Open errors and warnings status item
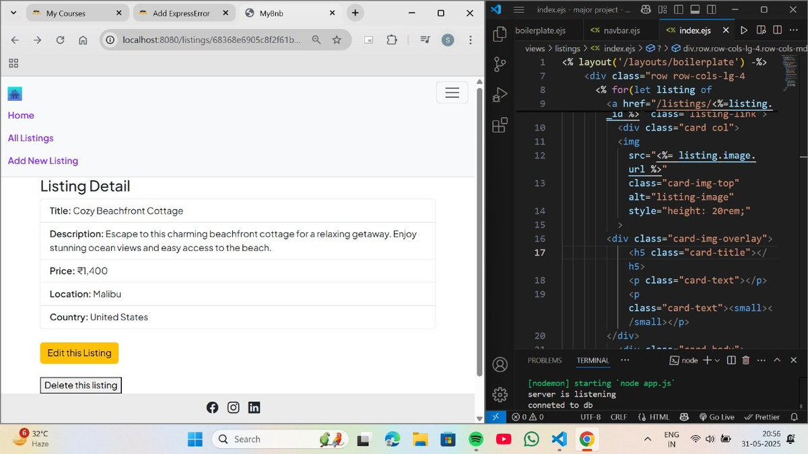Image resolution: width=808 pixels, height=454 pixels. point(527,417)
